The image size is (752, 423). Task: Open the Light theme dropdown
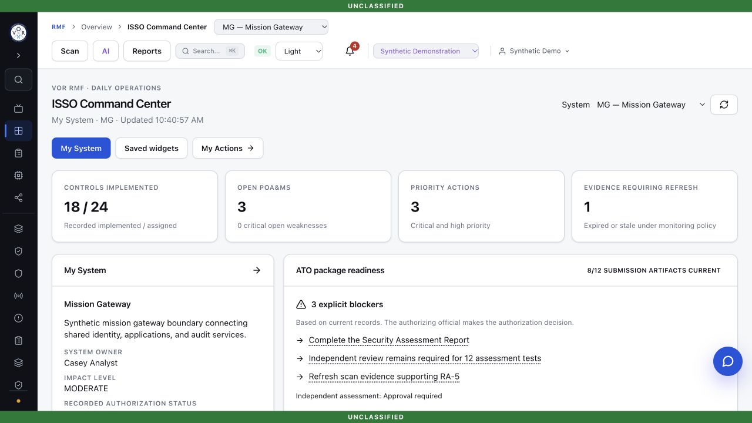pyautogui.click(x=299, y=51)
